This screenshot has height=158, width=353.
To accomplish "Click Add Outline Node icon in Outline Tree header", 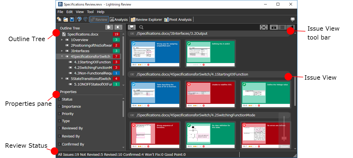I will pyautogui.click(x=118, y=27).
